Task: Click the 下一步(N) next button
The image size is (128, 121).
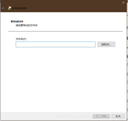Action: (x=101, y=116)
